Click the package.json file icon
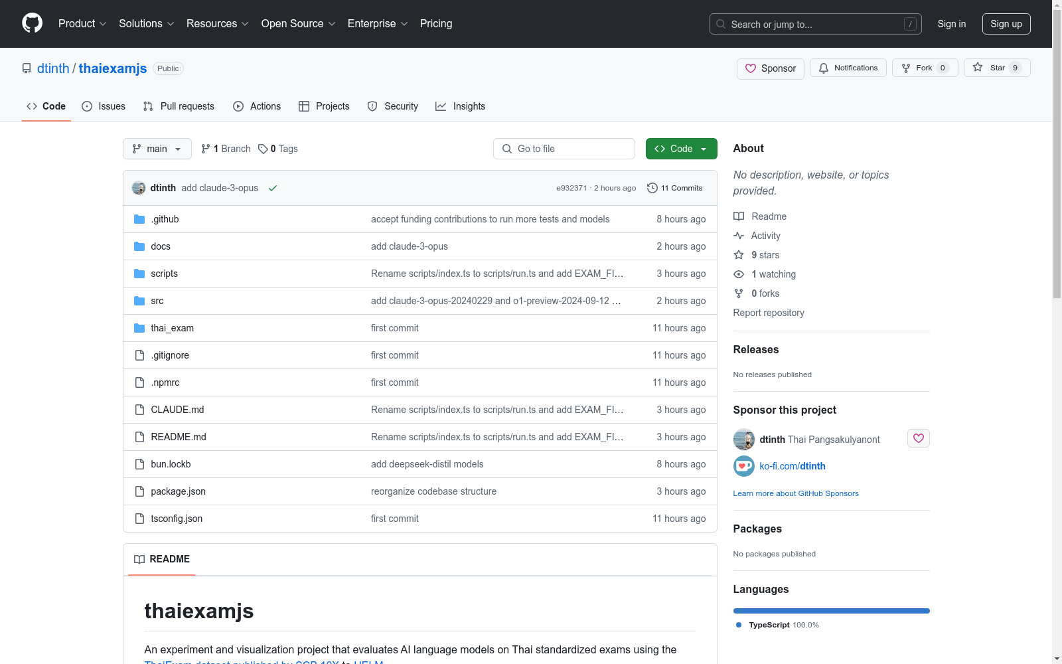The image size is (1062, 664). coord(139,491)
